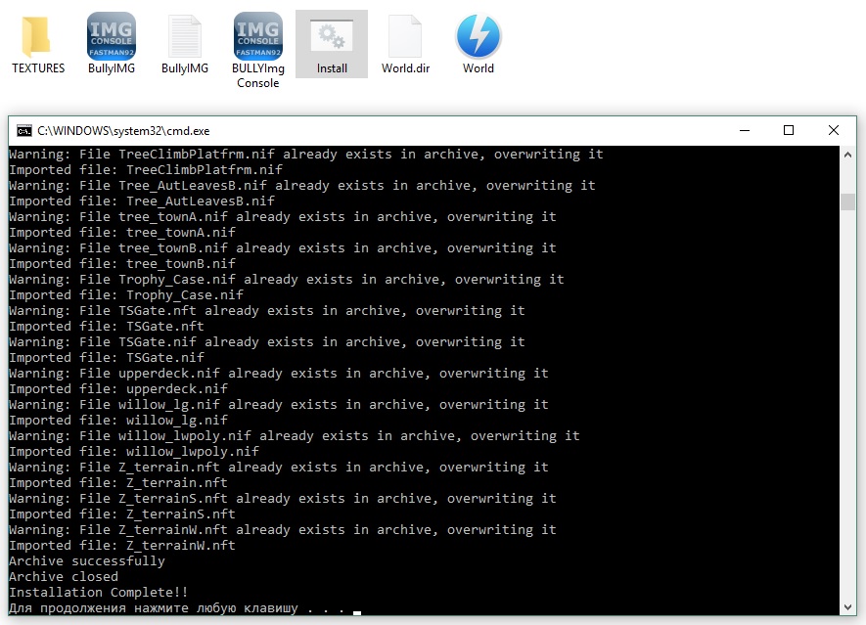The width and height of the screenshot is (866, 625).
Task: Click the 'Archive closed' line
Action: click(x=64, y=577)
